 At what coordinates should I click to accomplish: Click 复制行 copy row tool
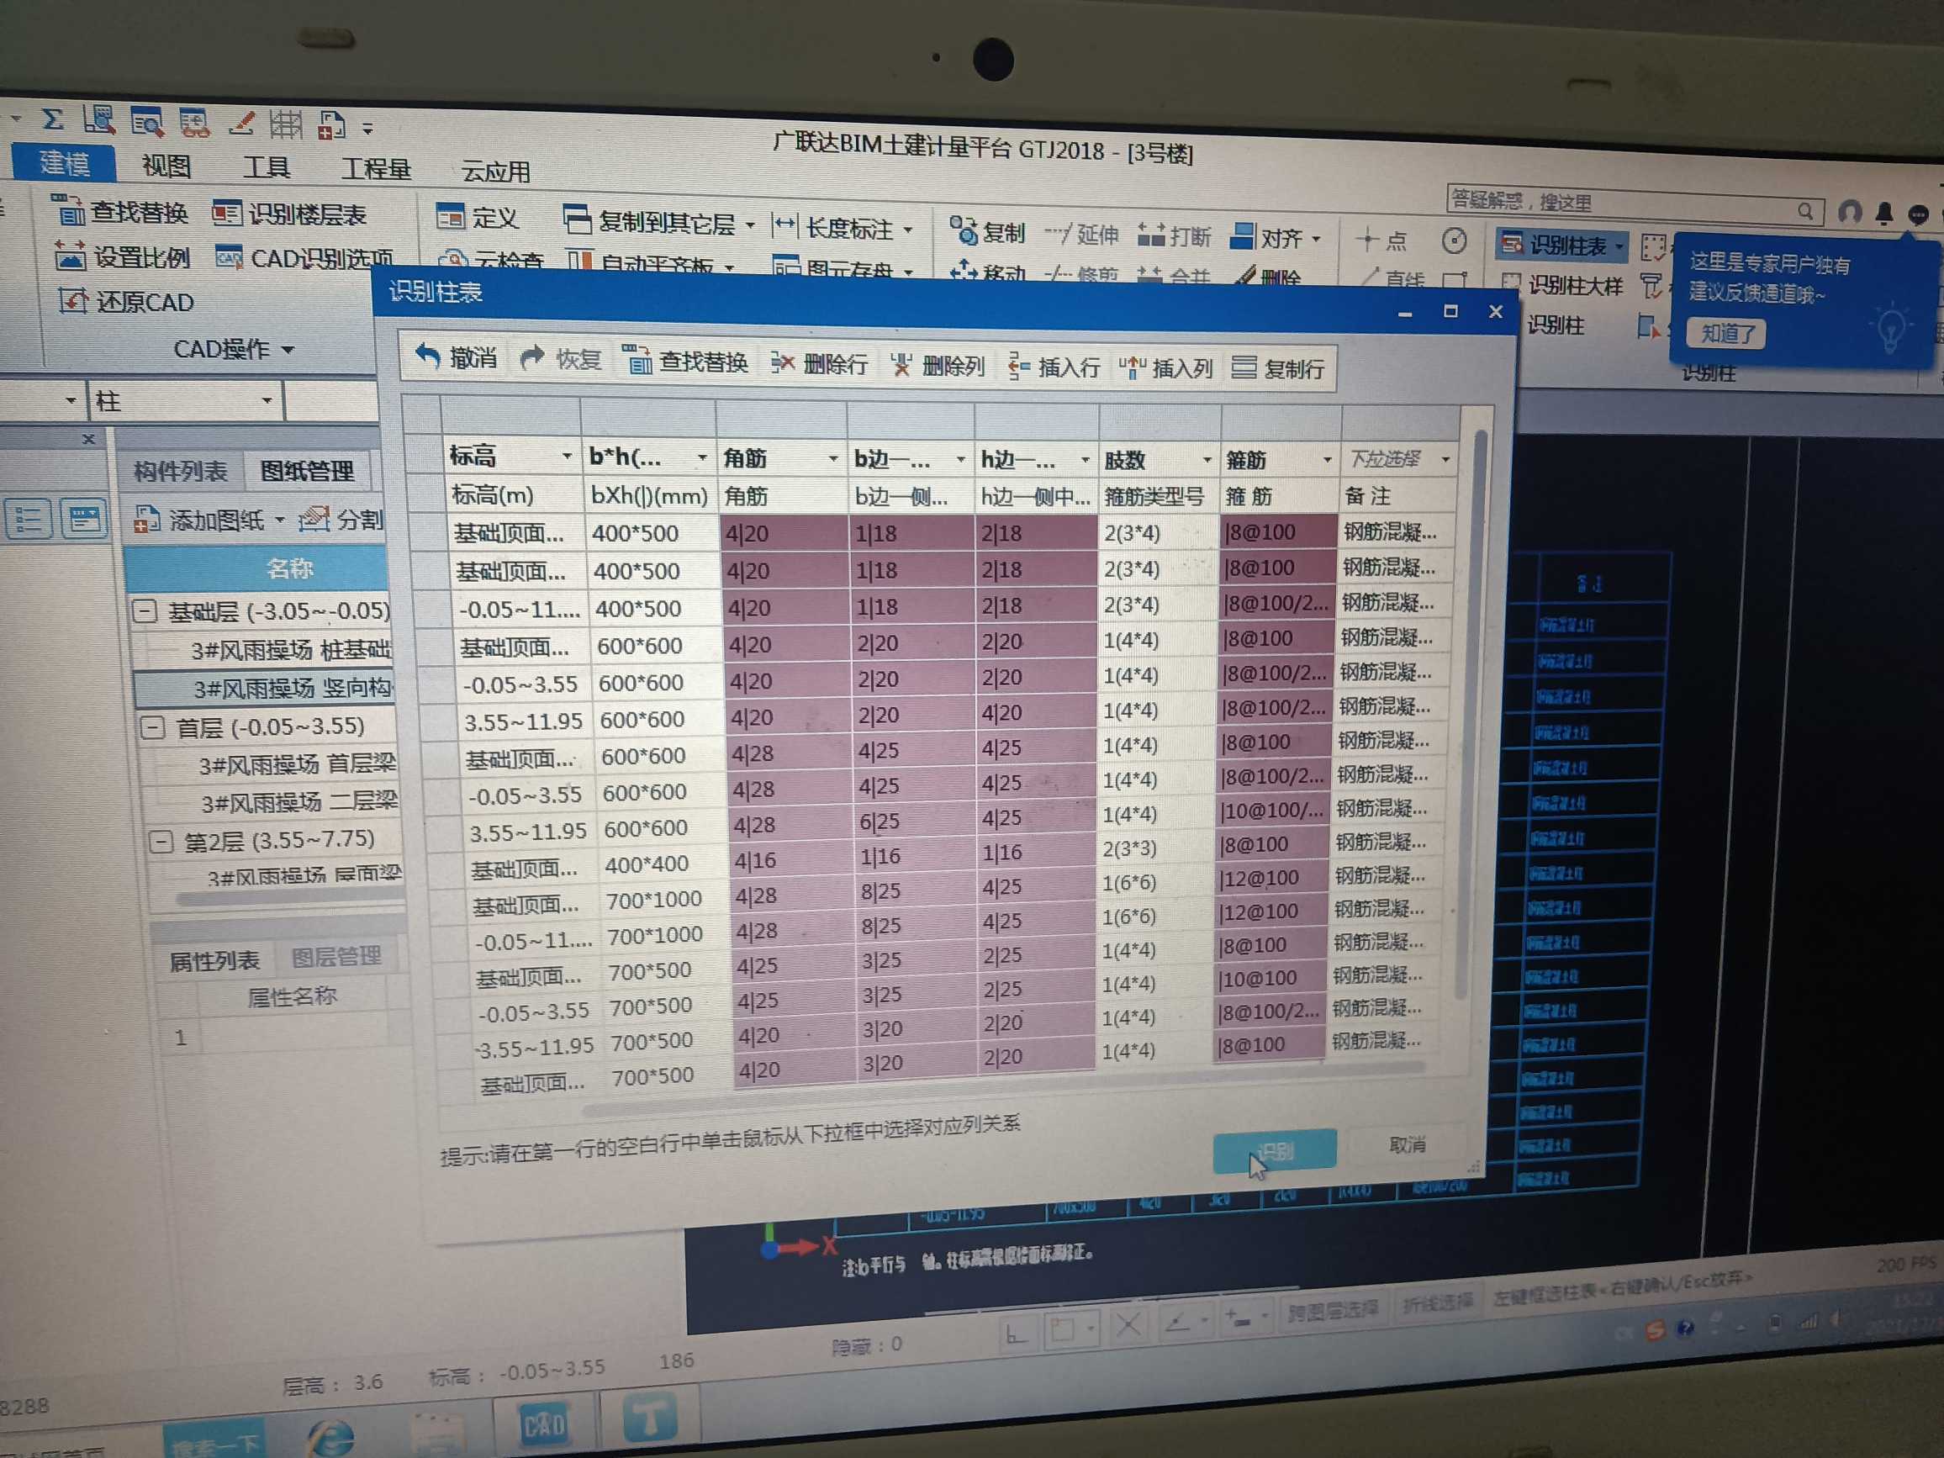coord(1279,368)
